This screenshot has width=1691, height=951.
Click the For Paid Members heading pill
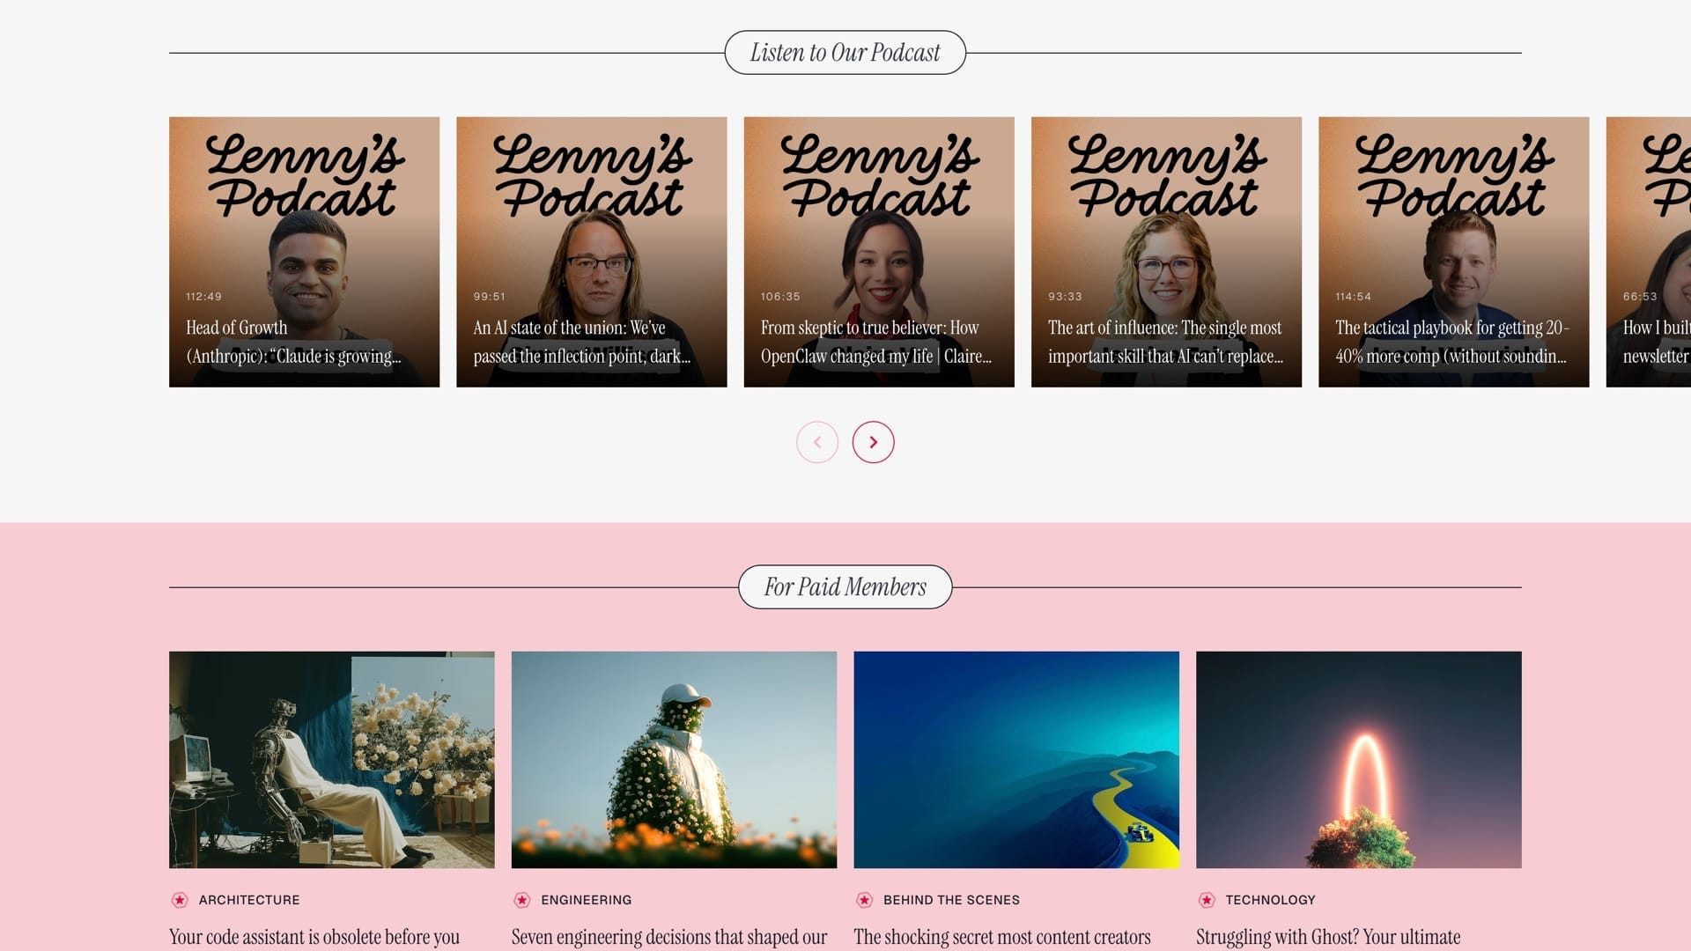coord(845,587)
